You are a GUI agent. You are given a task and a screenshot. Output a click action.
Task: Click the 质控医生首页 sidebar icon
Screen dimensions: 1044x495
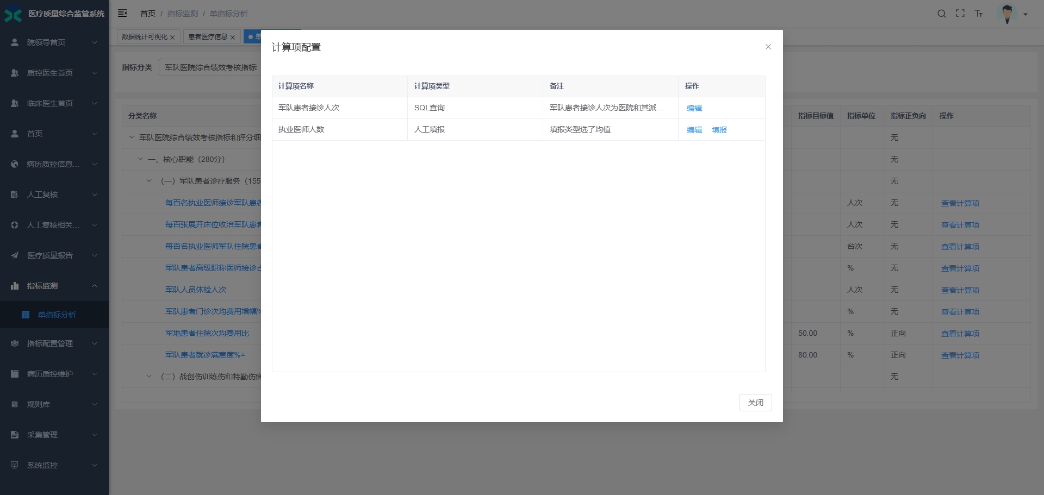point(15,73)
